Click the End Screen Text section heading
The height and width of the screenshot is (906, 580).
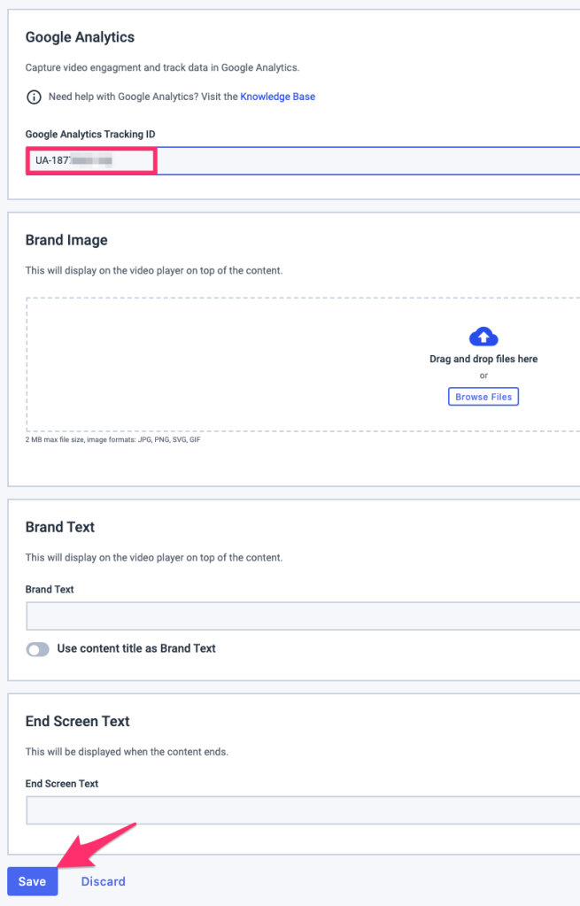coord(77,721)
